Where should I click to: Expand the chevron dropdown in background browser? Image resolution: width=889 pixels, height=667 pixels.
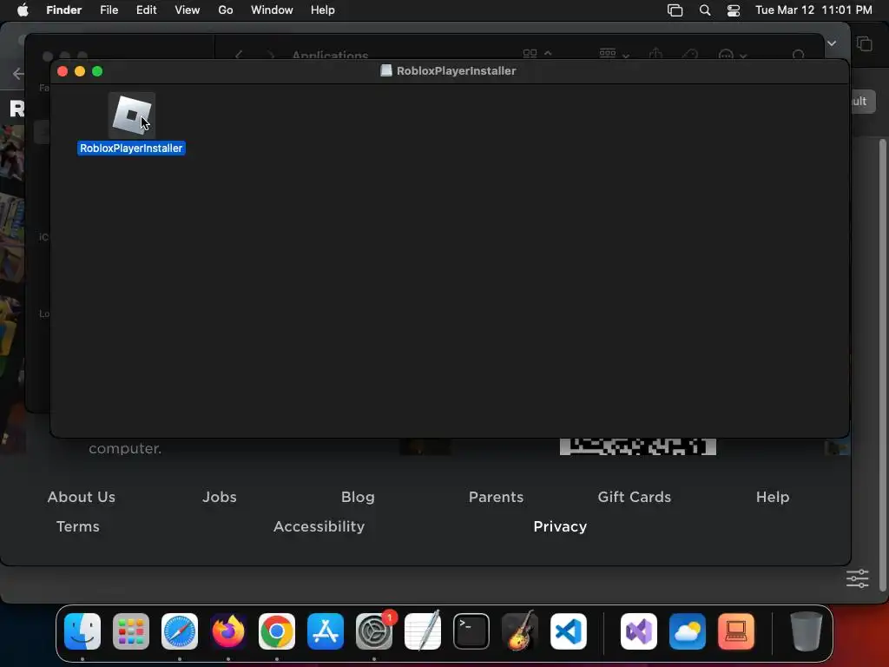(x=832, y=43)
